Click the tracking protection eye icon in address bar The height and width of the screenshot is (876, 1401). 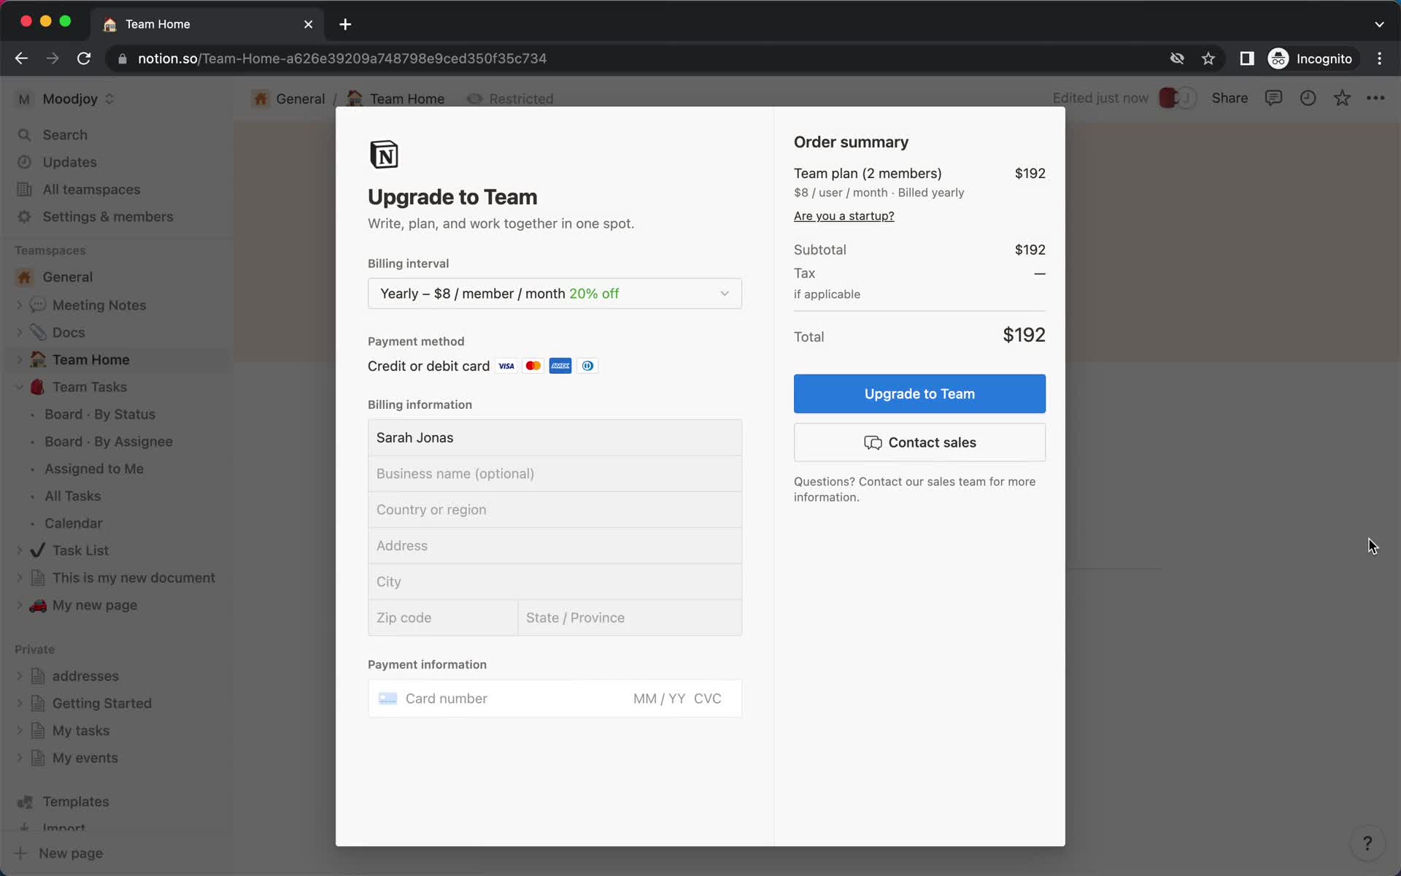pos(1176,58)
